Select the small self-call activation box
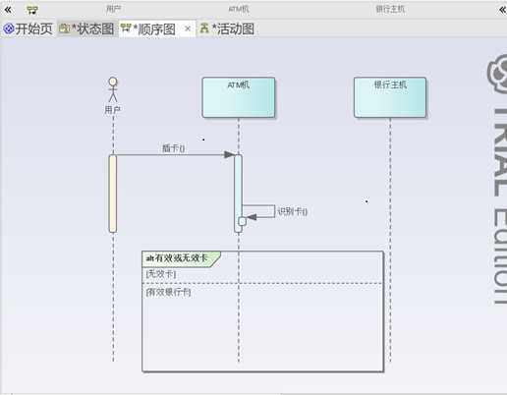507x395 pixels. 242,221
